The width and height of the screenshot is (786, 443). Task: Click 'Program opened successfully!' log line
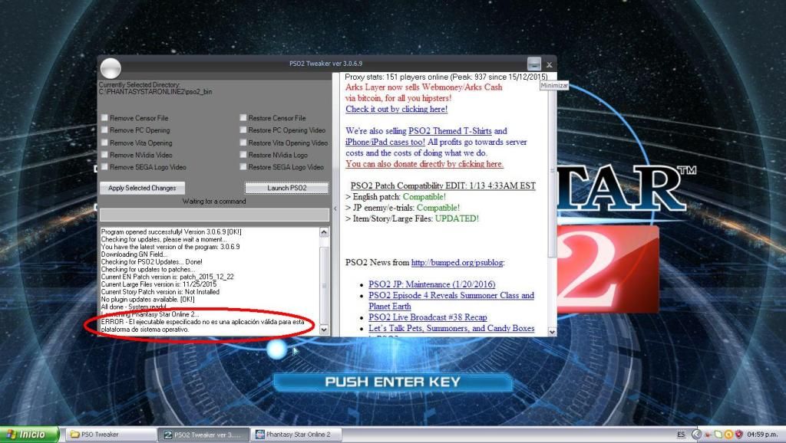pyautogui.click(x=171, y=231)
